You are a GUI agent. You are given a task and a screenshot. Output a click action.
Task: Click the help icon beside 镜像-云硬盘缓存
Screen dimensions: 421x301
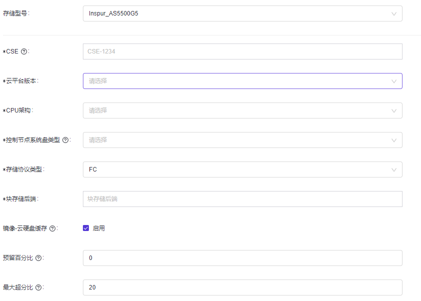(52, 228)
